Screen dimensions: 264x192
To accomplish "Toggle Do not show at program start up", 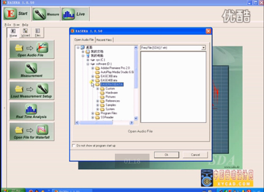I will (74, 146).
